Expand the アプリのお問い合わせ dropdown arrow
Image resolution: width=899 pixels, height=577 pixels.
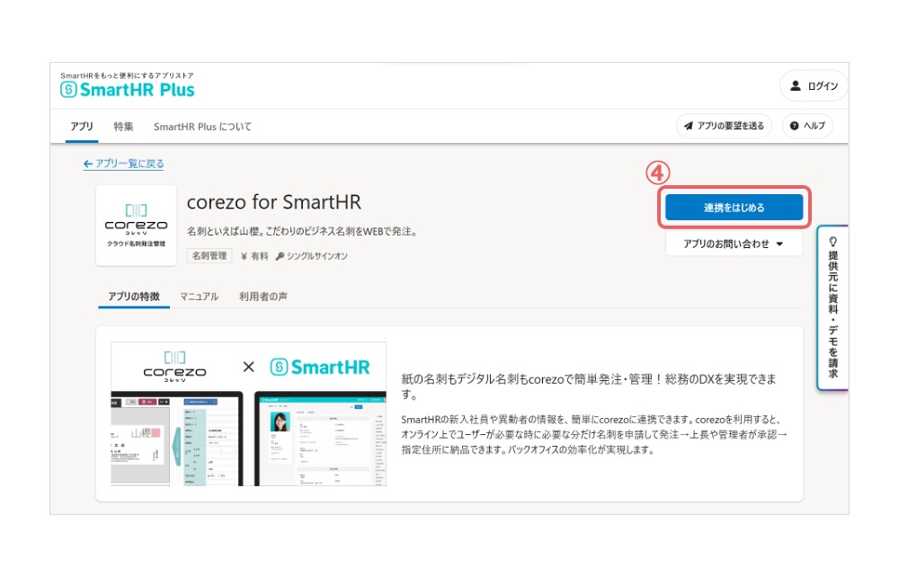779,244
